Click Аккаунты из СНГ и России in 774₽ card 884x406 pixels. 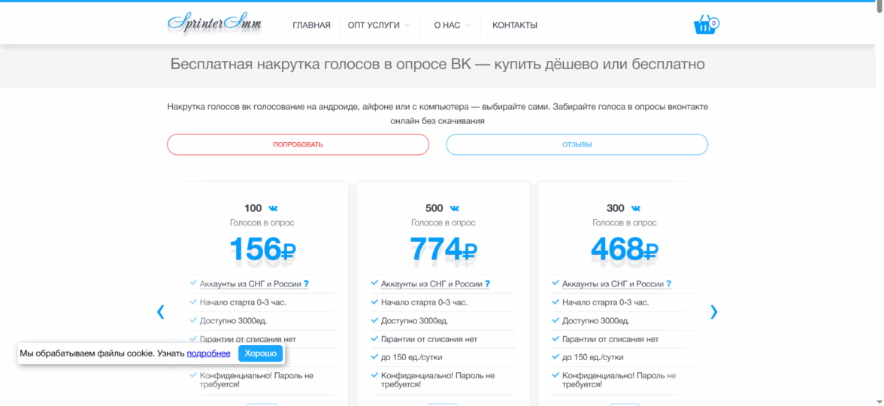(x=431, y=283)
